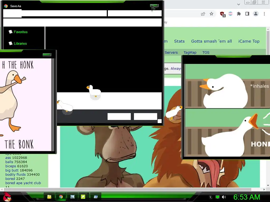The image size is (270, 202).
Task: Click the striped pink-blue flag extension icon
Action: pos(230,14)
